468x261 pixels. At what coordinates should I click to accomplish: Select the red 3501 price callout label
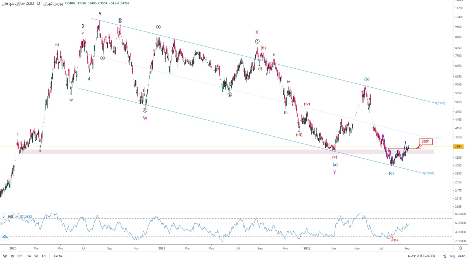click(425, 141)
